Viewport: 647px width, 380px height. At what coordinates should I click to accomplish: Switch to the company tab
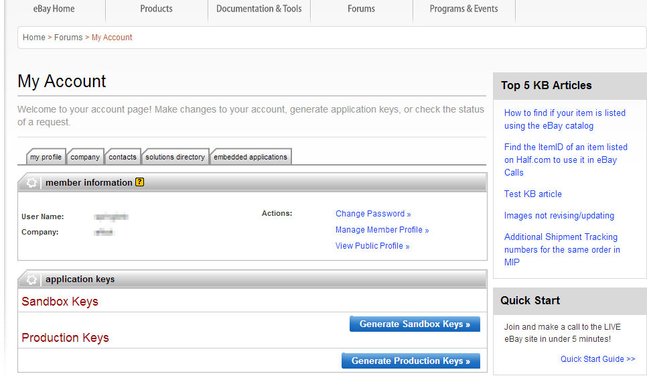tap(85, 157)
